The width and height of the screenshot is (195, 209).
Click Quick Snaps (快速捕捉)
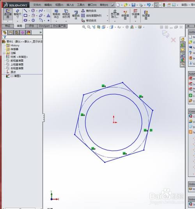point(135,14)
